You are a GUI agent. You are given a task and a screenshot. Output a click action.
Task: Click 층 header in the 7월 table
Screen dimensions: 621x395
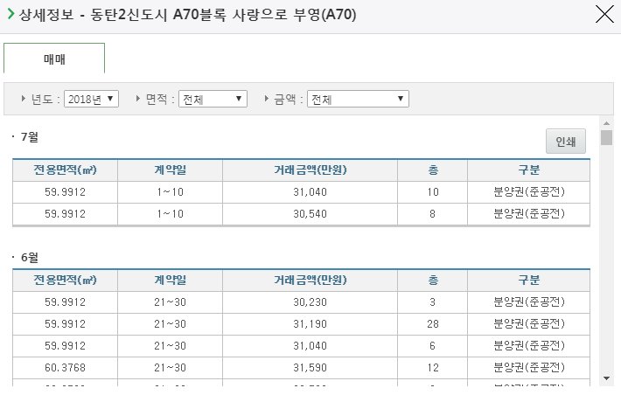tap(433, 170)
